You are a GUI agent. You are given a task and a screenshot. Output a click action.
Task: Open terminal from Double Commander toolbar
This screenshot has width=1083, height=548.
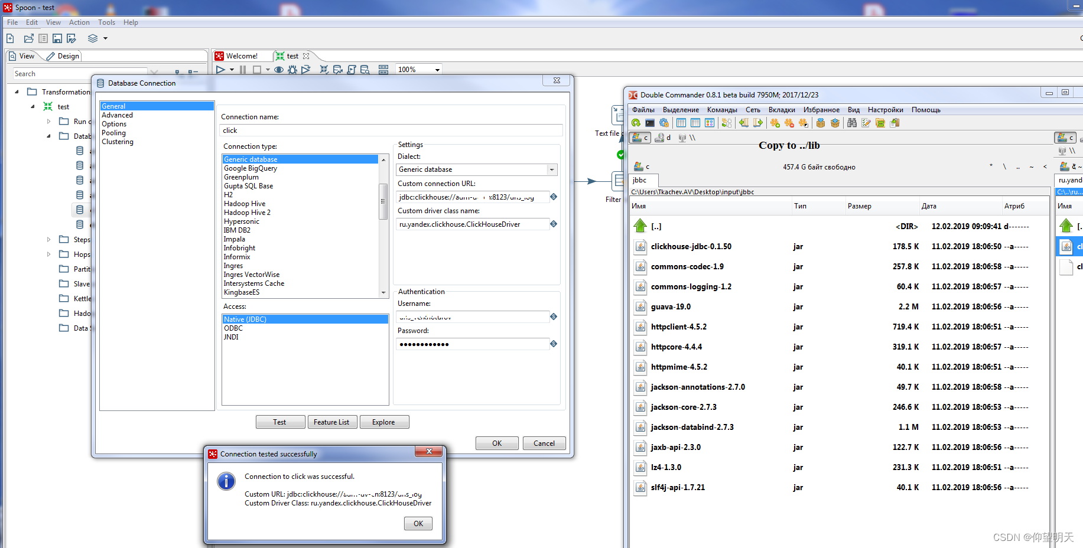point(650,123)
